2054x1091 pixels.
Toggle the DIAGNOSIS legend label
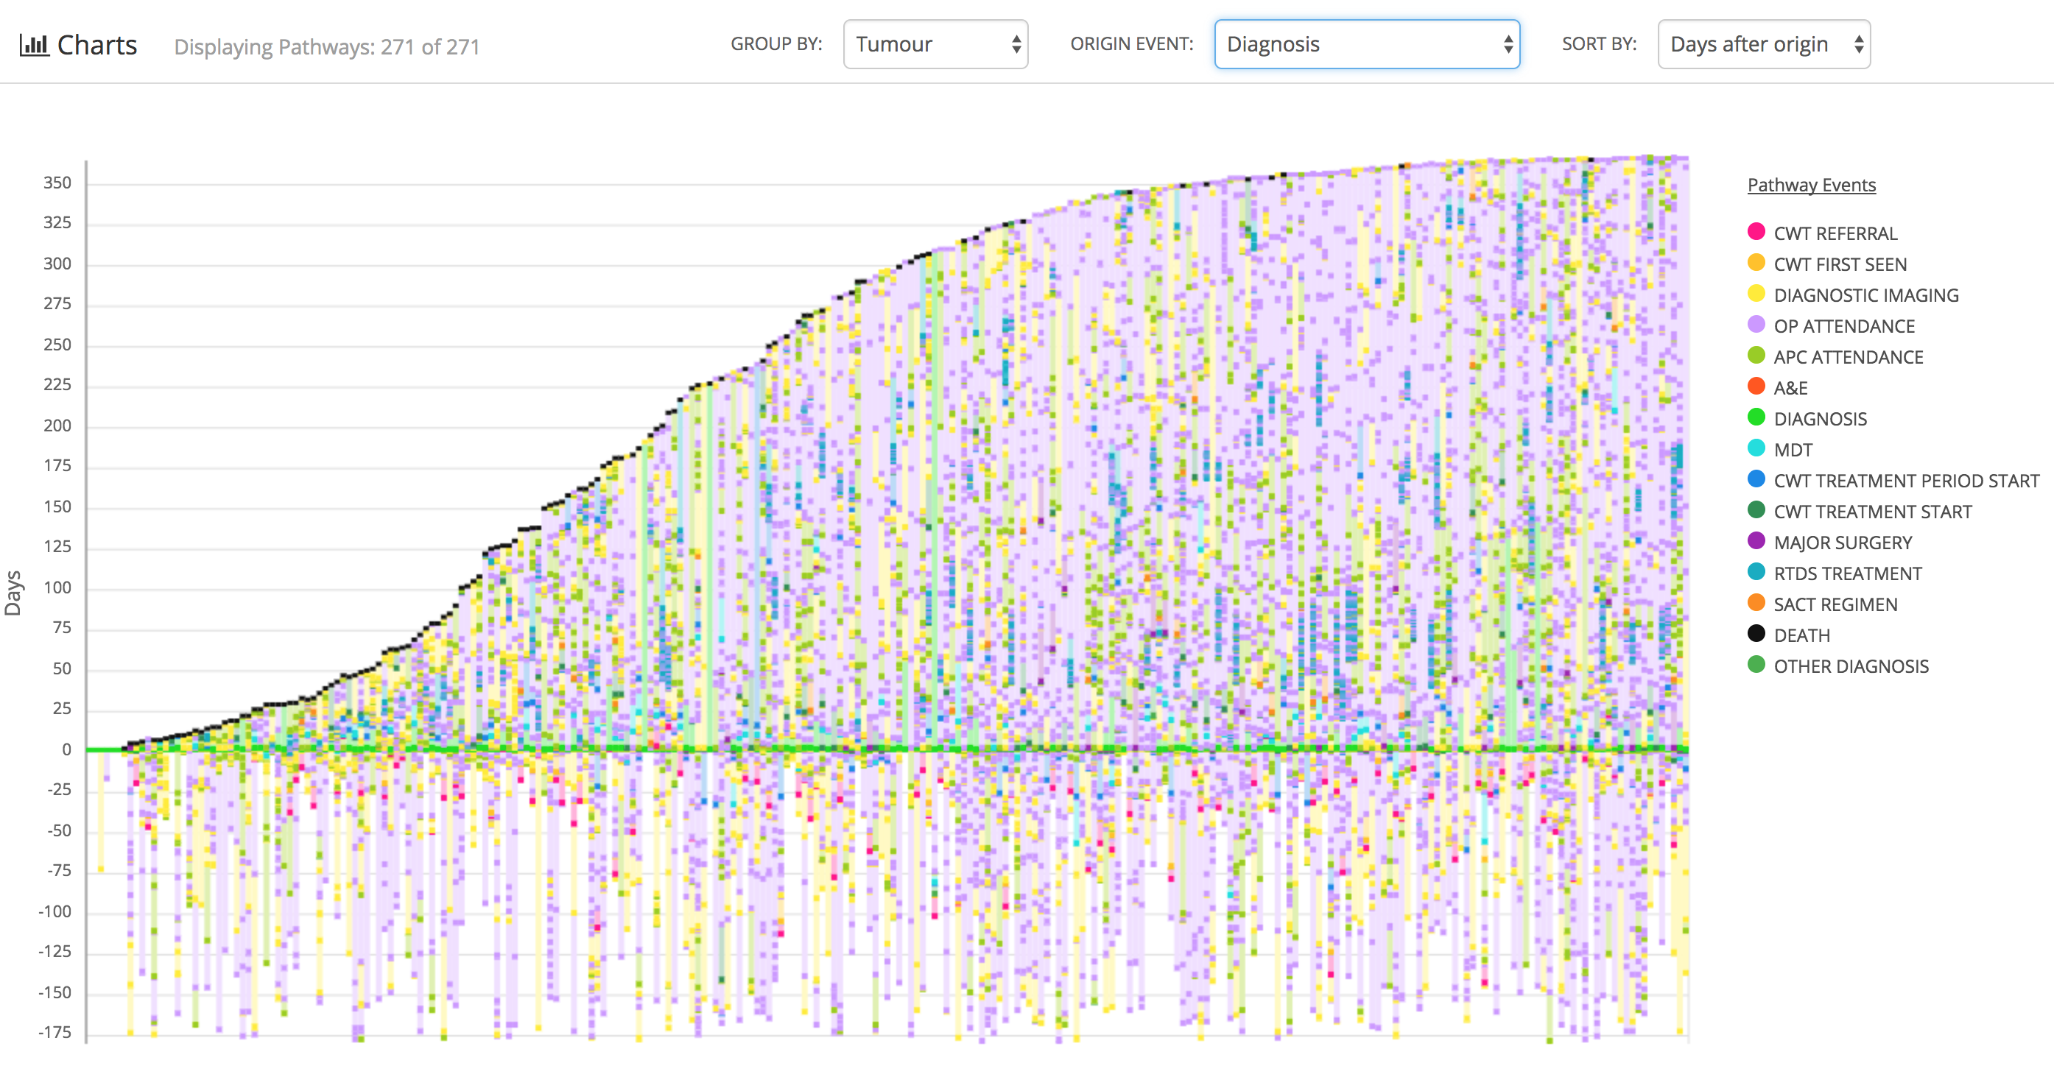coord(1820,419)
